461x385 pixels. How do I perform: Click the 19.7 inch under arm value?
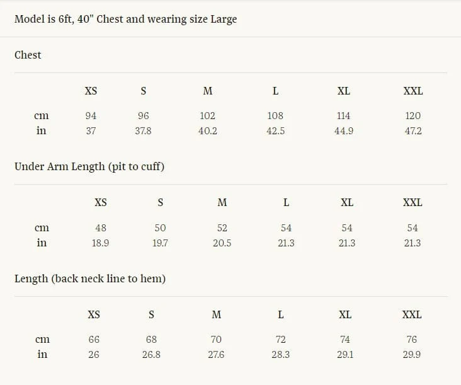tap(160, 243)
